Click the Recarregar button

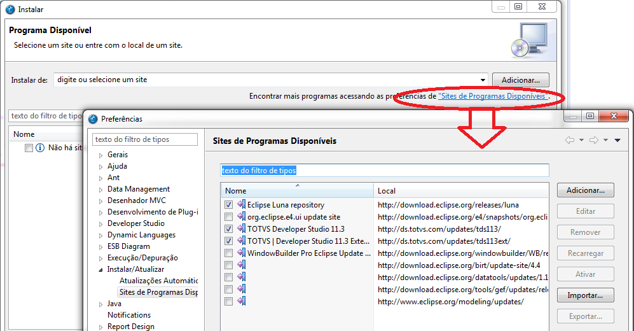(586, 253)
